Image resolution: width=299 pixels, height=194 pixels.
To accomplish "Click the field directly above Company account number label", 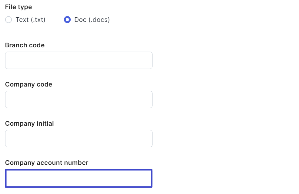I will [x=79, y=138].
